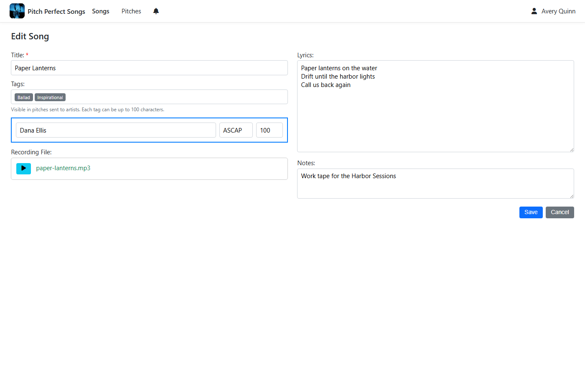Click the writer name field Dana Ellis
This screenshot has height=368, width=585.
pos(116,130)
